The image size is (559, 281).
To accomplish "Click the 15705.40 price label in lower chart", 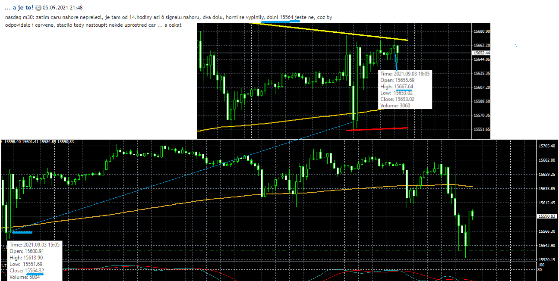I will pyautogui.click(x=547, y=146).
